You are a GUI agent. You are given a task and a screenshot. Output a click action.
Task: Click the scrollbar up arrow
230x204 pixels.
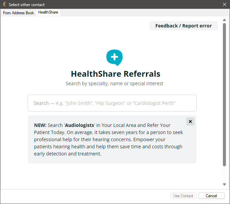tap(224, 20)
